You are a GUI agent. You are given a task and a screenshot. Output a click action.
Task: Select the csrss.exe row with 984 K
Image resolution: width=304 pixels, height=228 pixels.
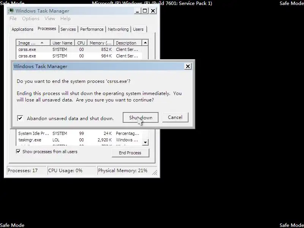(79, 56)
